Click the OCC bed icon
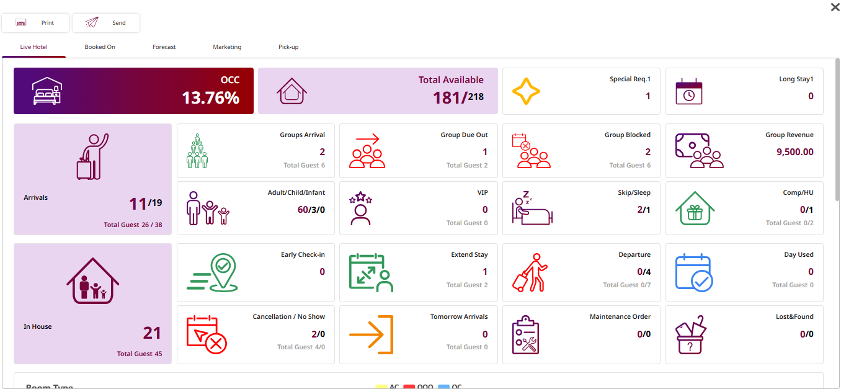The height and width of the screenshot is (389, 841). point(46,91)
